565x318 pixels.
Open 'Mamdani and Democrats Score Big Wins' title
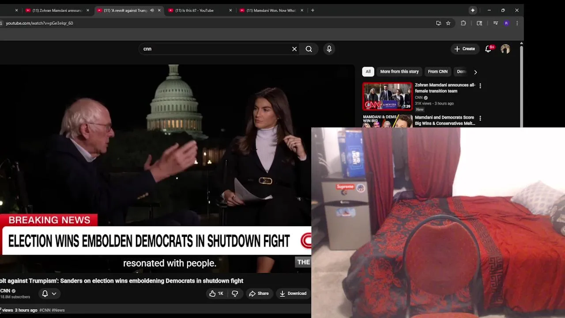click(x=445, y=121)
